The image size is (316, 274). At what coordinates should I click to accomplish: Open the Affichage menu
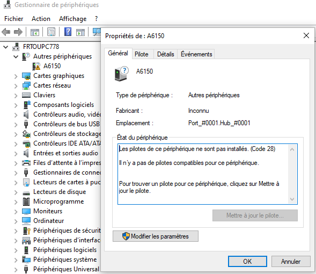point(73,19)
